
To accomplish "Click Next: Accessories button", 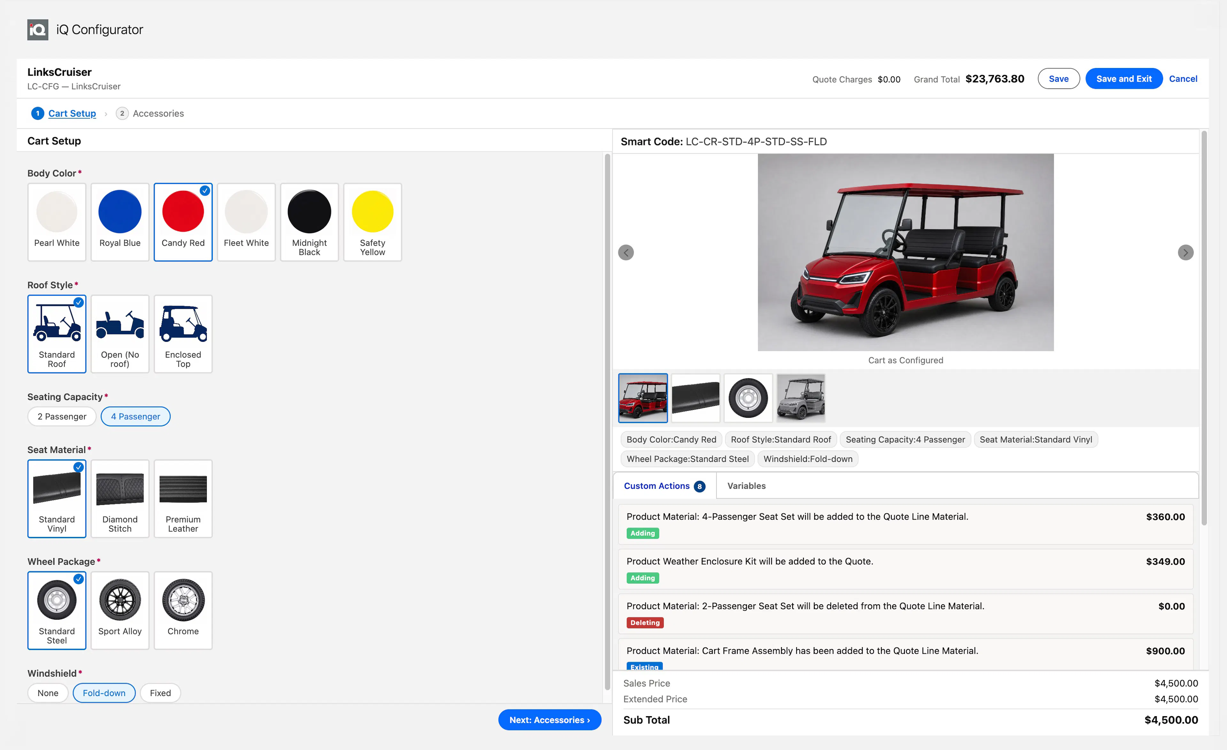I will 549,720.
